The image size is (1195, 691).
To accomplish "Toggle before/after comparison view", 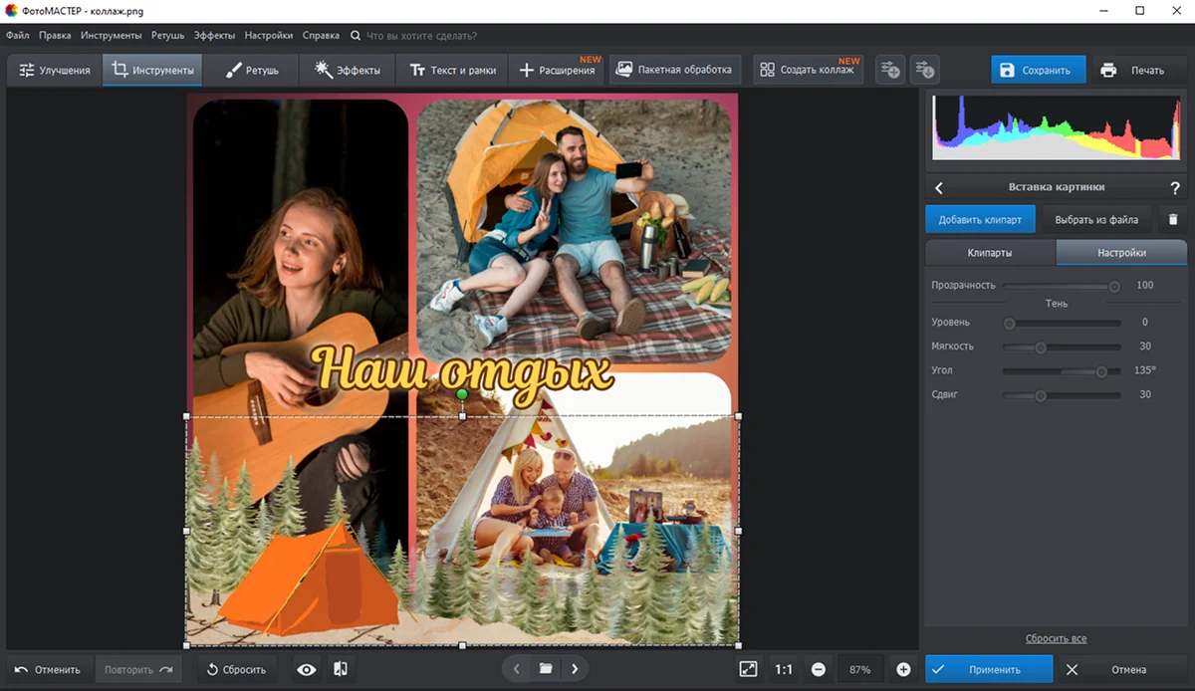I will pyautogui.click(x=341, y=669).
